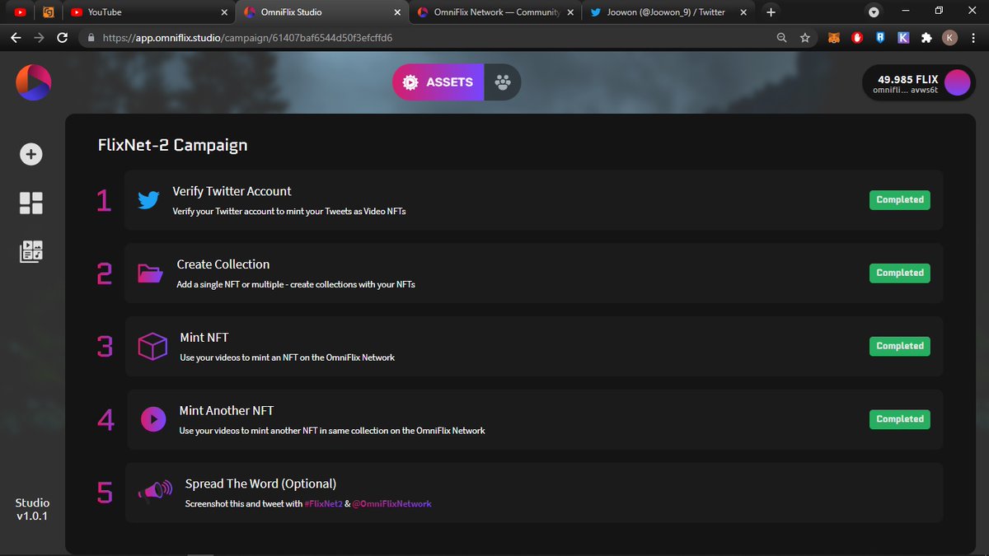Screen dimensions: 989x556
Task: Select the OmniFlix Studio tab
Action: (322, 12)
